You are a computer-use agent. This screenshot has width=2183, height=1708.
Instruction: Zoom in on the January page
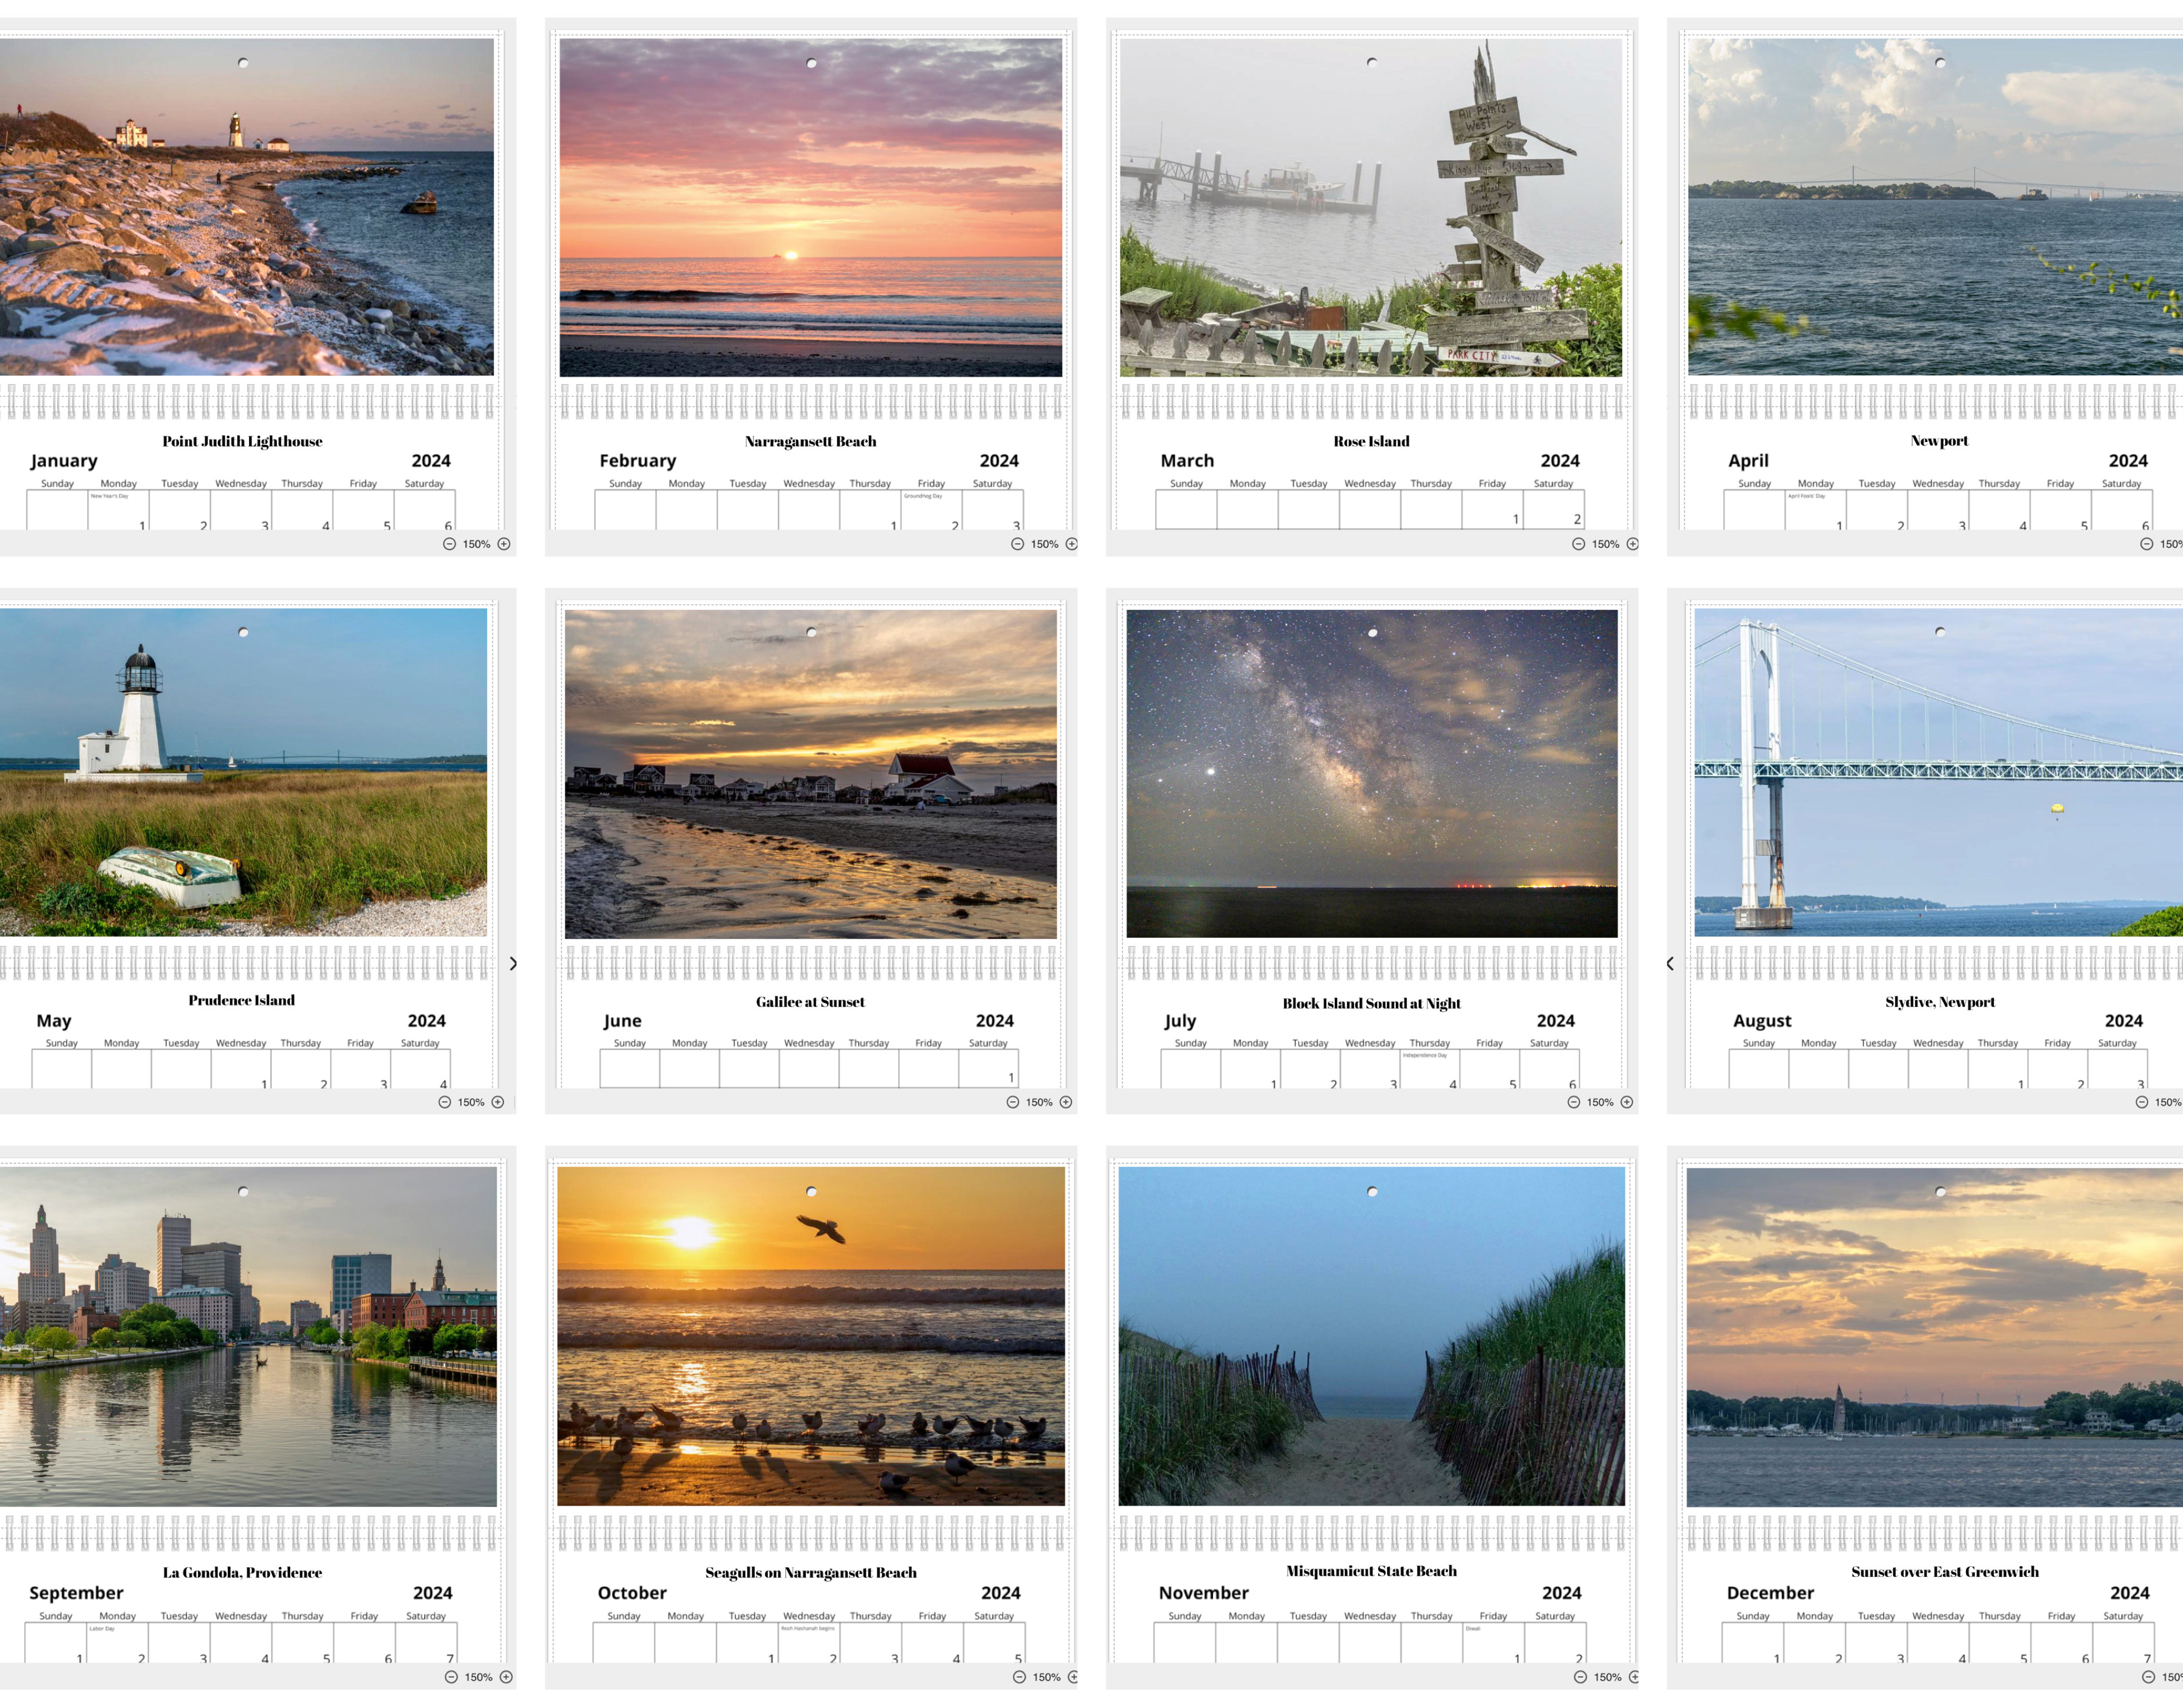point(504,544)
